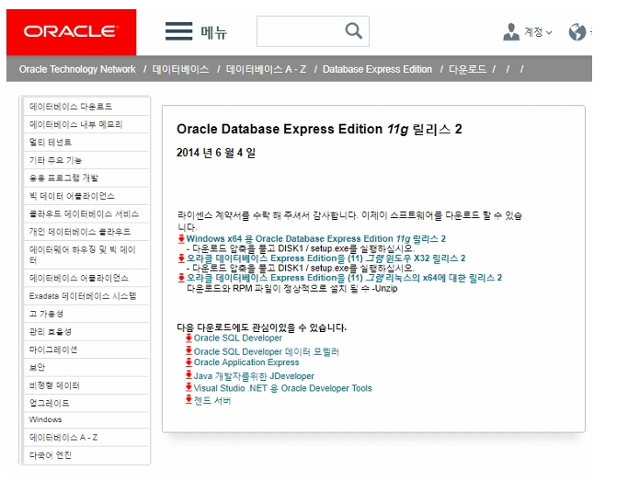This screenshot has width=628, height=482.
Task: Download Windows x64 Oracle Database Express Edition
Action: pos(316,239)
